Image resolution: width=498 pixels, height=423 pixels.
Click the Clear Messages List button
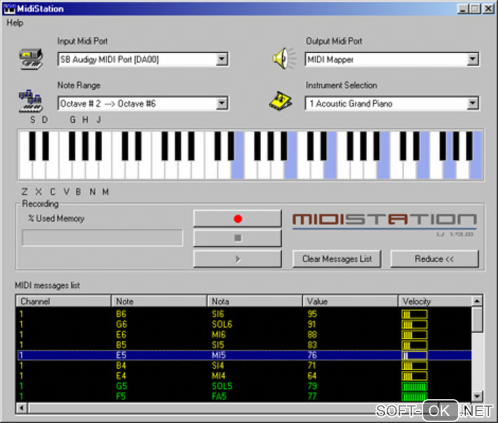pos(337,259)
